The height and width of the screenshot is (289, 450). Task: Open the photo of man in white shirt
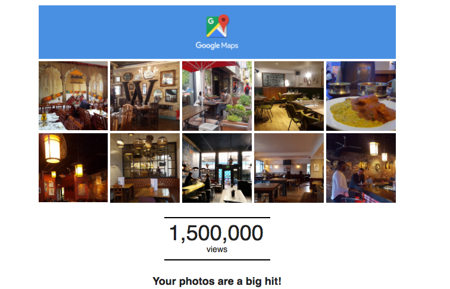[361, 168]
